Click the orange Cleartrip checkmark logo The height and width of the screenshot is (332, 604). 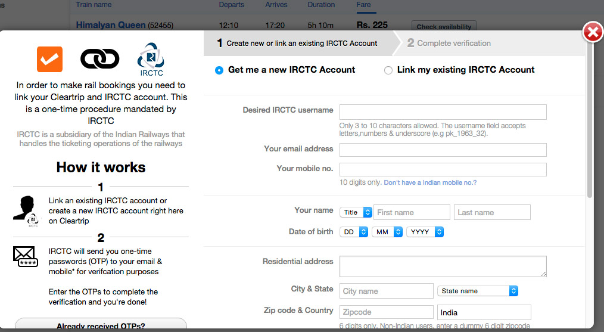49,58
